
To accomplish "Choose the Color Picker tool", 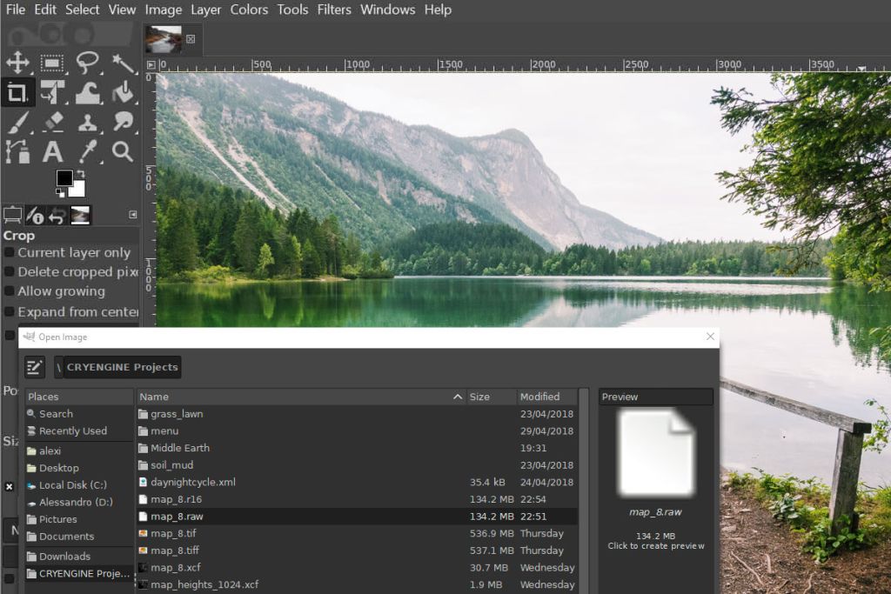I will click(x=88, y=151).
